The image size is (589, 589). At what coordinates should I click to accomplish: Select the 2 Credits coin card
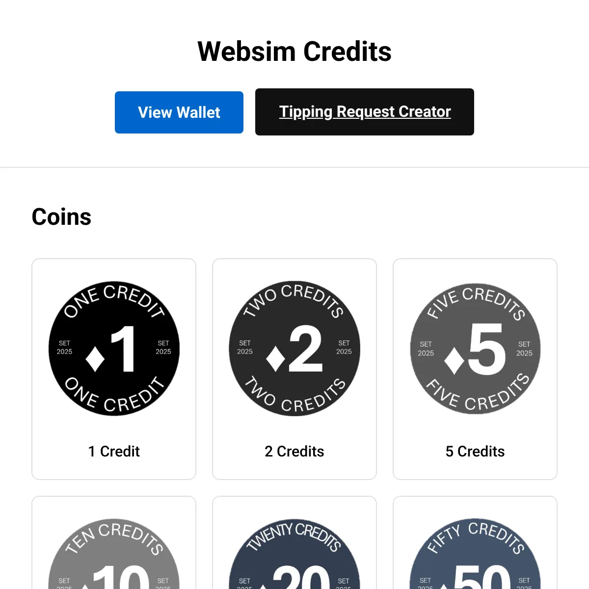point(294,369)
